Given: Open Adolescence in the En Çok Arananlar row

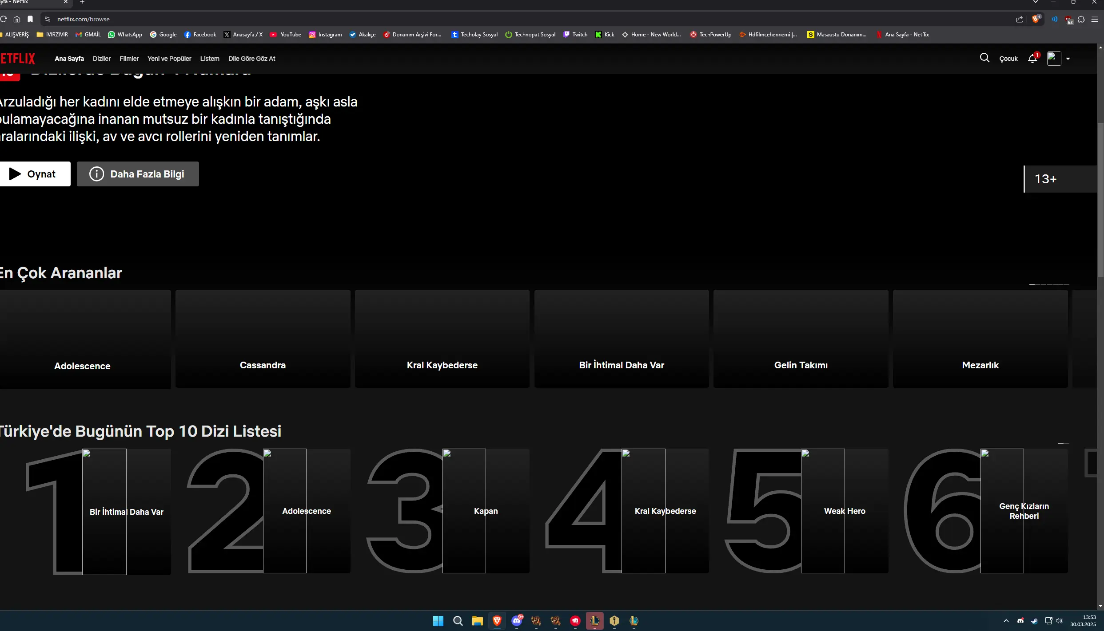Looking at the screenshot, I should point(84,339).
